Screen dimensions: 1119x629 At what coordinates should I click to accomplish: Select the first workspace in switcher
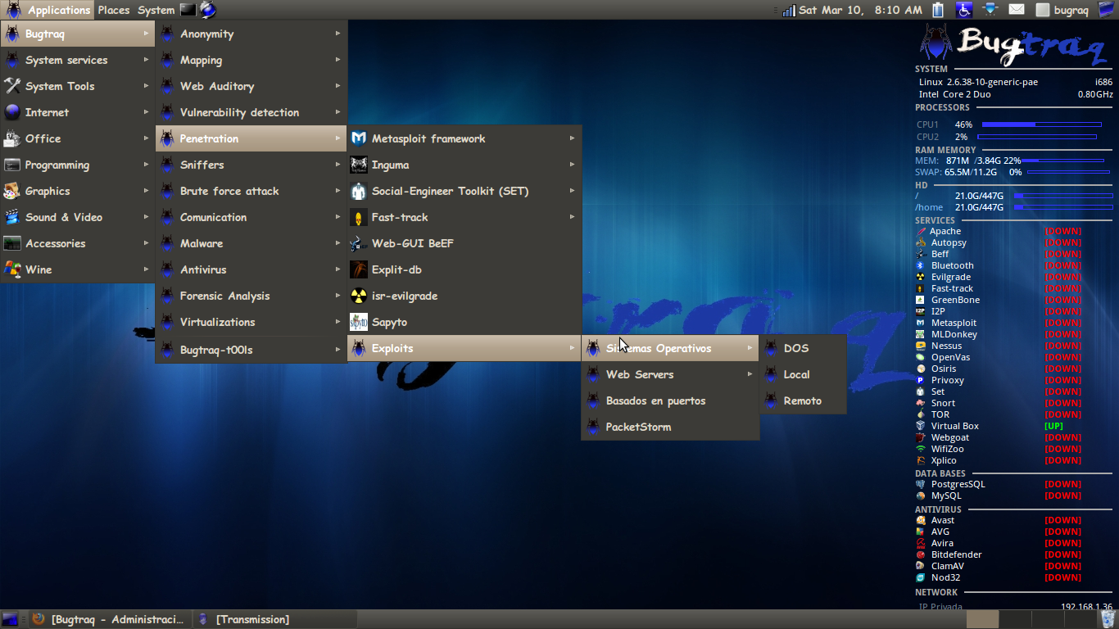983,619
